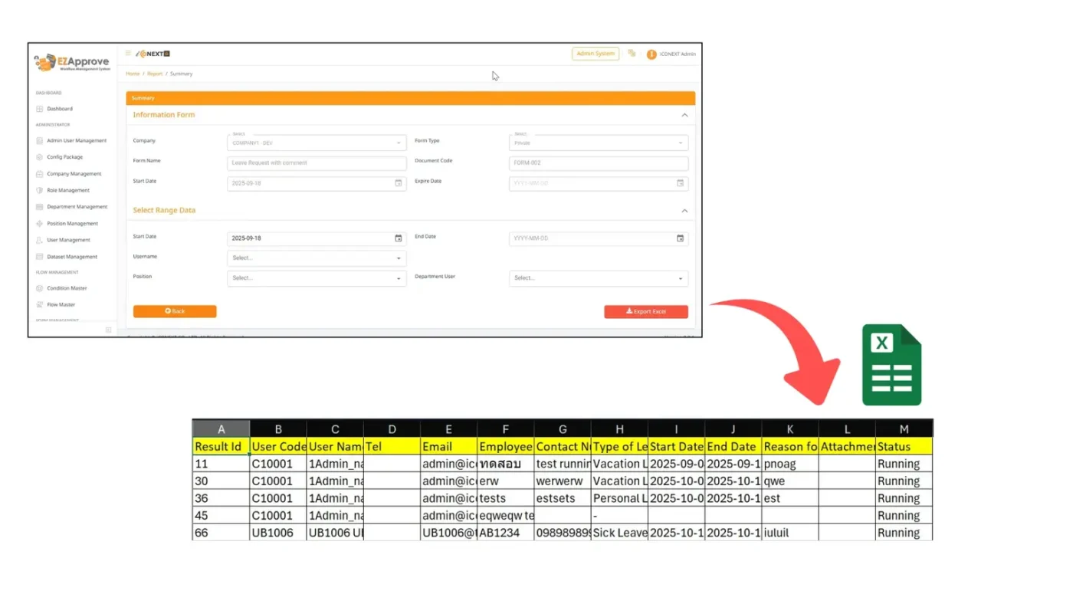Open the calendar picker for Expire Date
Image resolution: width=1073 pixels, height=604 pixels.
(x=680, y=183)
